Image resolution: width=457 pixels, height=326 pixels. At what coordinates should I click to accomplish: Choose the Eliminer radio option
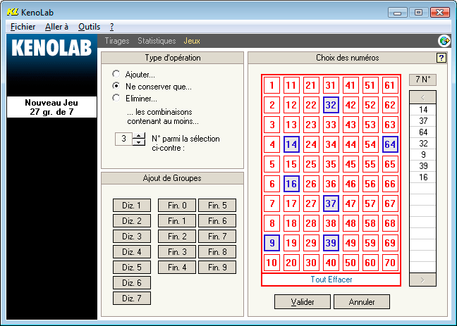point(116,99)
